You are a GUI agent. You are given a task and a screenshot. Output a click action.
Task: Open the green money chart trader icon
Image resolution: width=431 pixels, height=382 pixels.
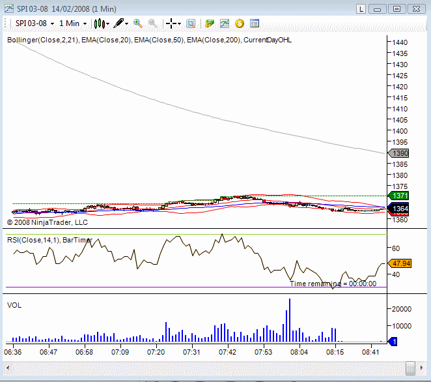pos(210,23)
